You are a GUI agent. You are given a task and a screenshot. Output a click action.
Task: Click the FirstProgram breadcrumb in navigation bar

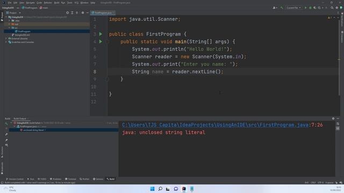click(x=30, y=8)
